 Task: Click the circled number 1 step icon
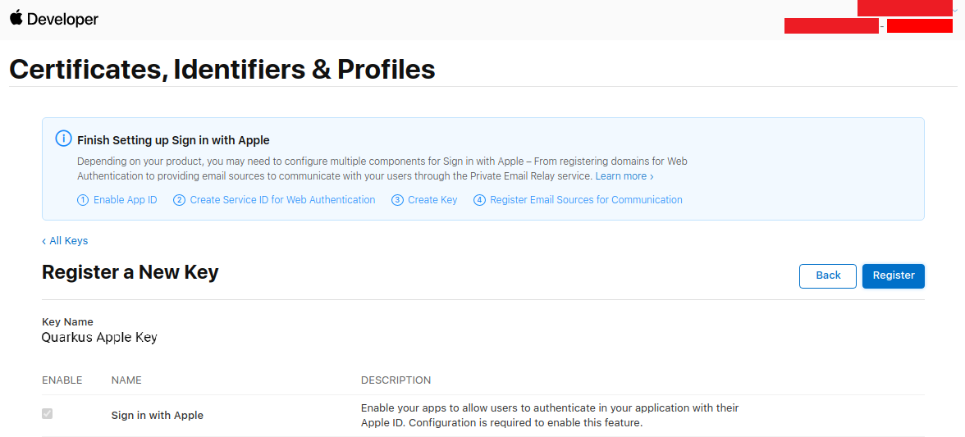point(83,200)
